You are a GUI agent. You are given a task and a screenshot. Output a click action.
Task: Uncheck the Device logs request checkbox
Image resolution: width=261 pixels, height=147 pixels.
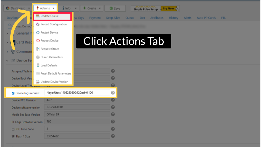[13, 93]
